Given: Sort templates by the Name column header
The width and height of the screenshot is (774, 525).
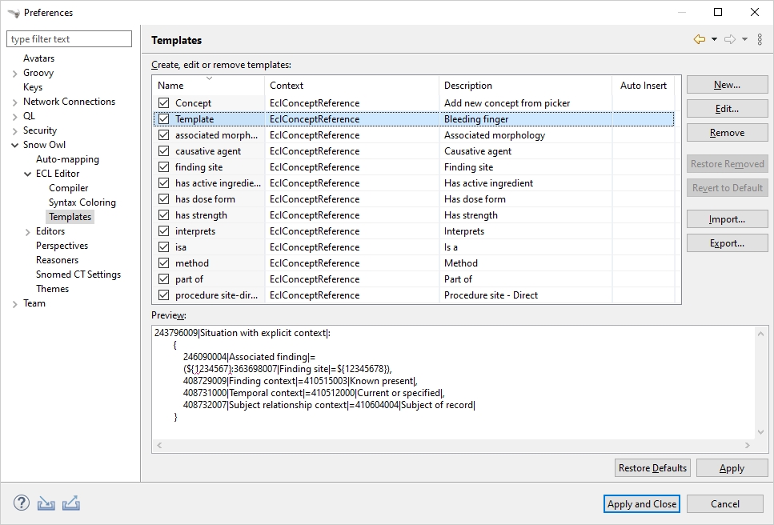Looking at the screenshot, I should coord(208,86).
